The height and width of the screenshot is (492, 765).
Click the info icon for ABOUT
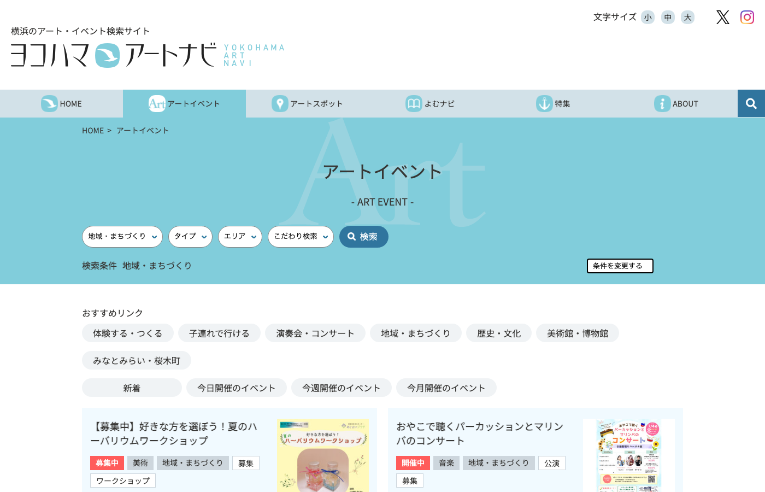tap(662, 103)
